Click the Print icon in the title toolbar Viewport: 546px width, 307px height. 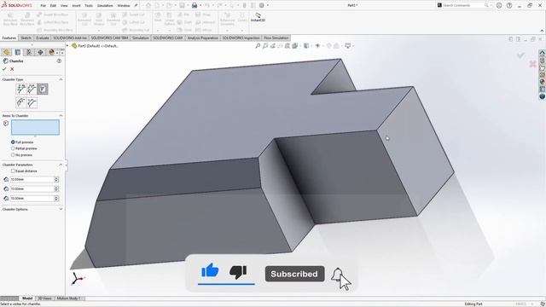point(195,5)
